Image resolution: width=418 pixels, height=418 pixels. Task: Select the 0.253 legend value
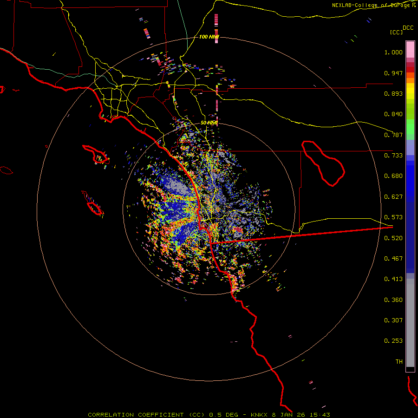[393, 341]
